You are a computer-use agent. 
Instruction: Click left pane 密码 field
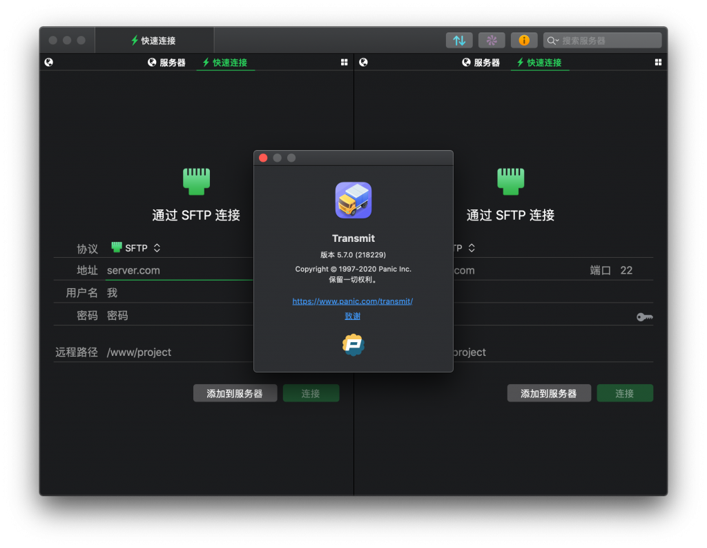point(180,315)
